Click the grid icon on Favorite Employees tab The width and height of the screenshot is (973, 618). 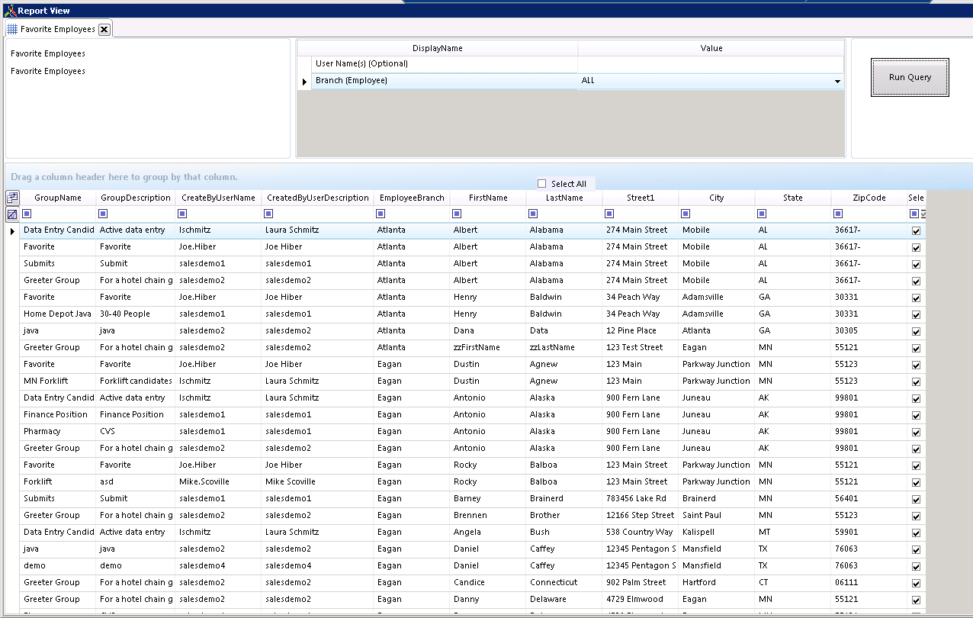tap(12, 29)
